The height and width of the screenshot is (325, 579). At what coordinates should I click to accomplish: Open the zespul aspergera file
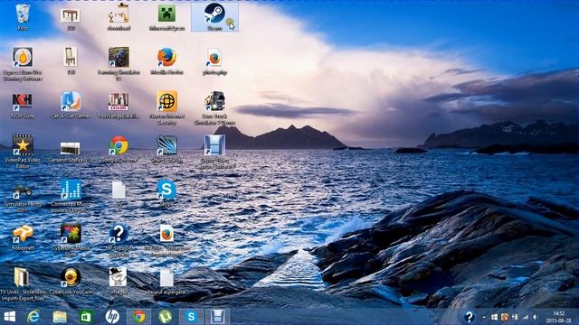(166, 278)
